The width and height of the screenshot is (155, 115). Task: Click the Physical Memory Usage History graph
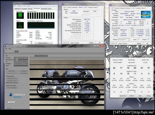[41, 25]
